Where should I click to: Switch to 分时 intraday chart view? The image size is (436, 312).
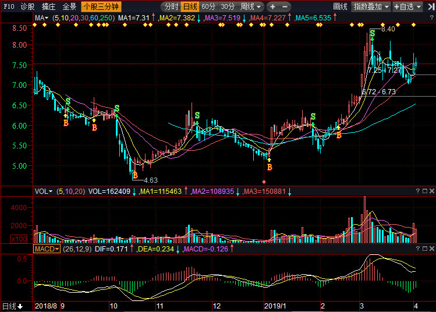(171, 7)
